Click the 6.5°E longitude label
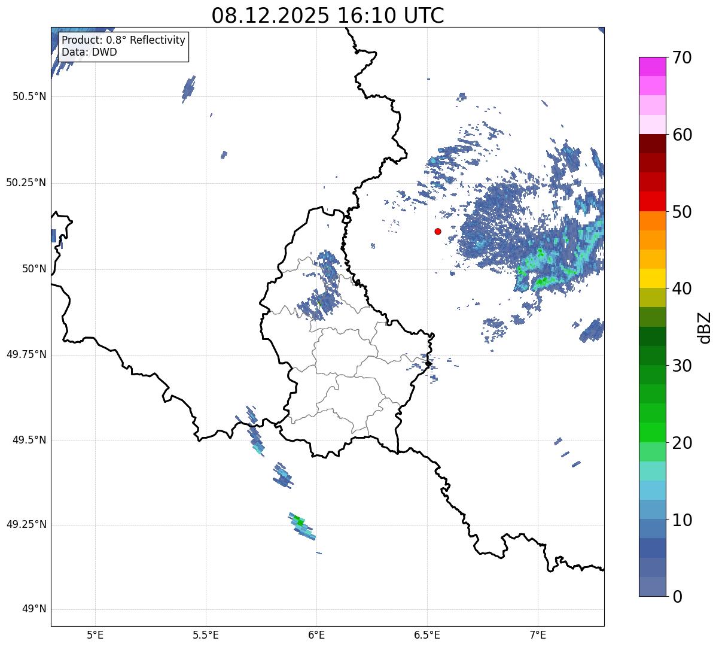The image size is (719, 647). pos(427,635)
